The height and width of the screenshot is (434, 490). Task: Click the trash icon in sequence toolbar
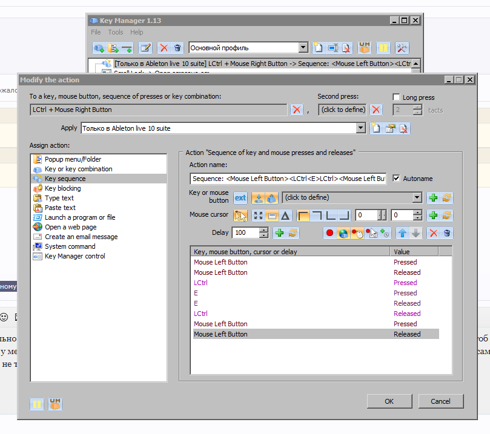pyautogui.click(x=447, y=233)
